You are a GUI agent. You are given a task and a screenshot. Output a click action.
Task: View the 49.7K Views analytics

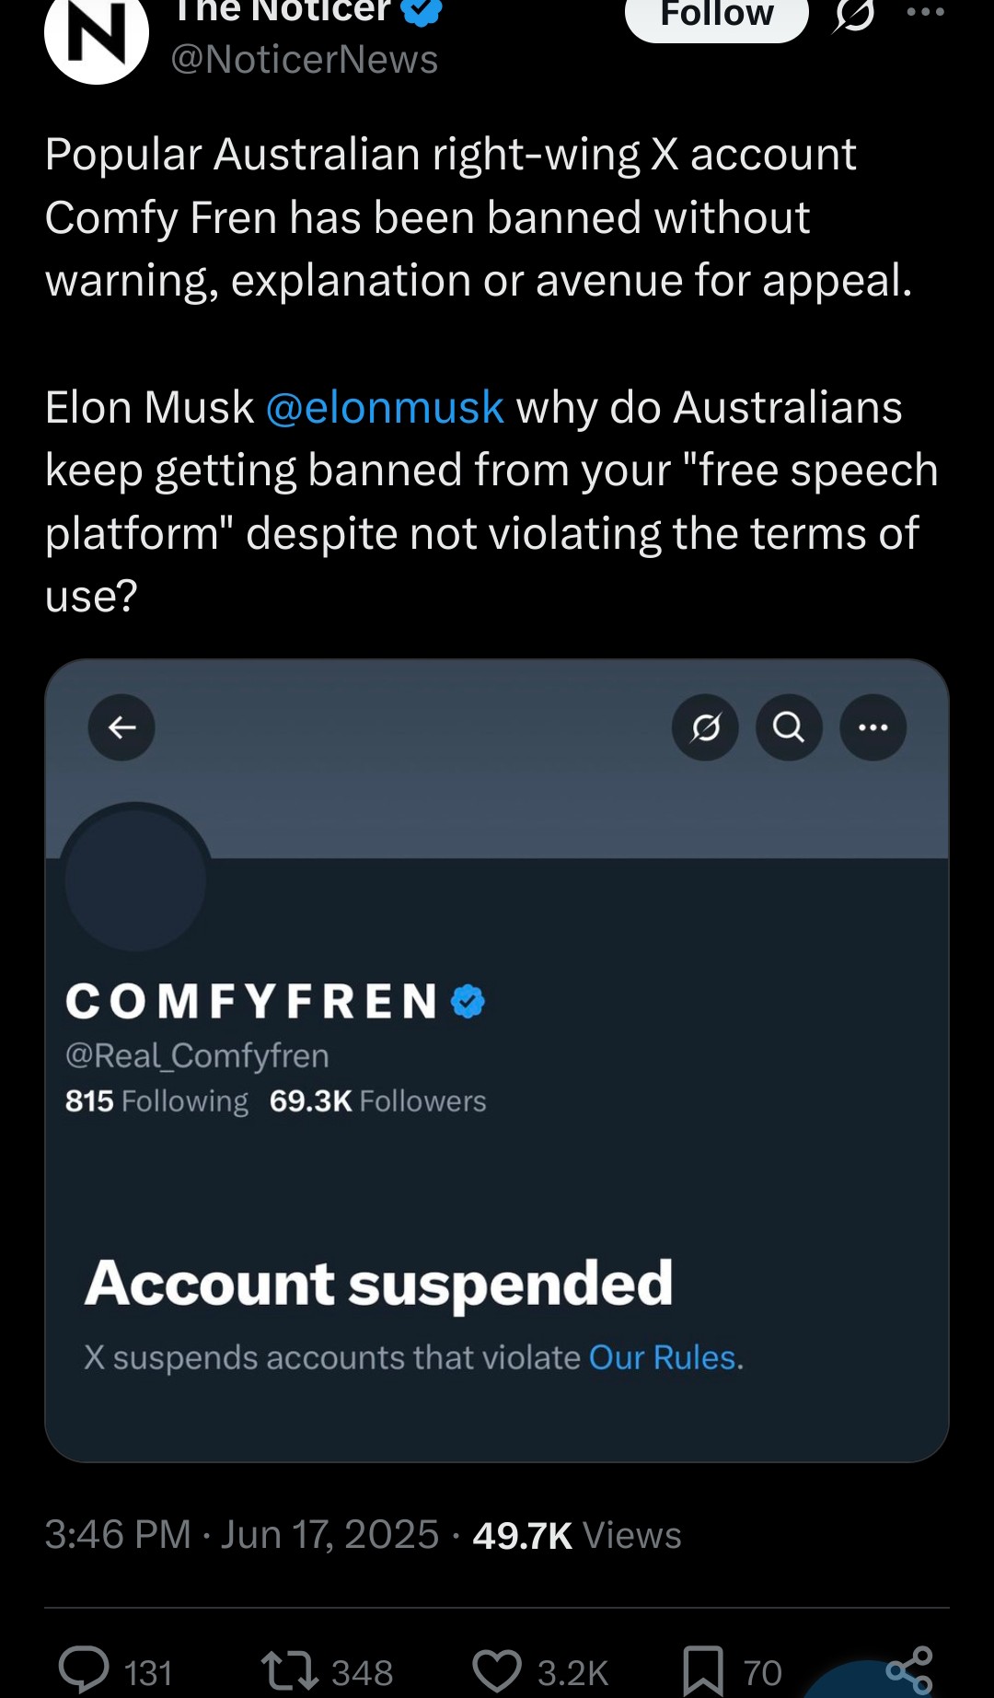tap(577, 1535)
